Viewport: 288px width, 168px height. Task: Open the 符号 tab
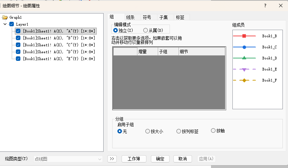coord(147,17)
